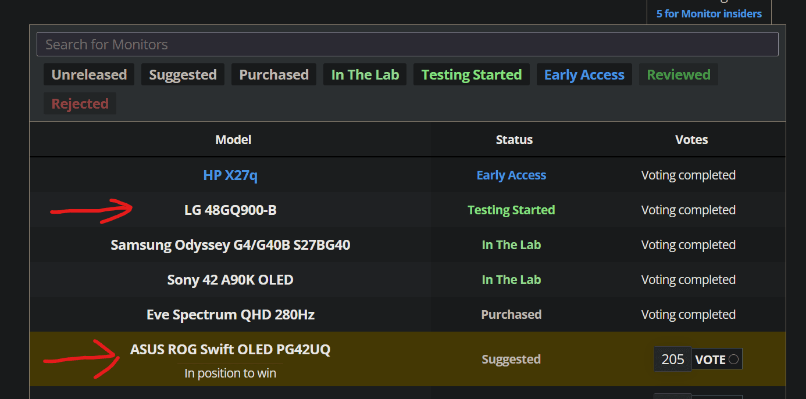The width and height of the screenshot is (806, 399).
Task: Vote for ASUS ROG Swift OLED PG42UQ
Action: 717,360
